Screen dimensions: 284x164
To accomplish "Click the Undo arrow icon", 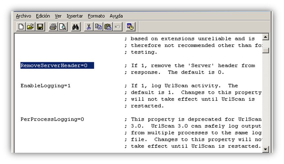I will pyautogui.click(x=118, y=27).
